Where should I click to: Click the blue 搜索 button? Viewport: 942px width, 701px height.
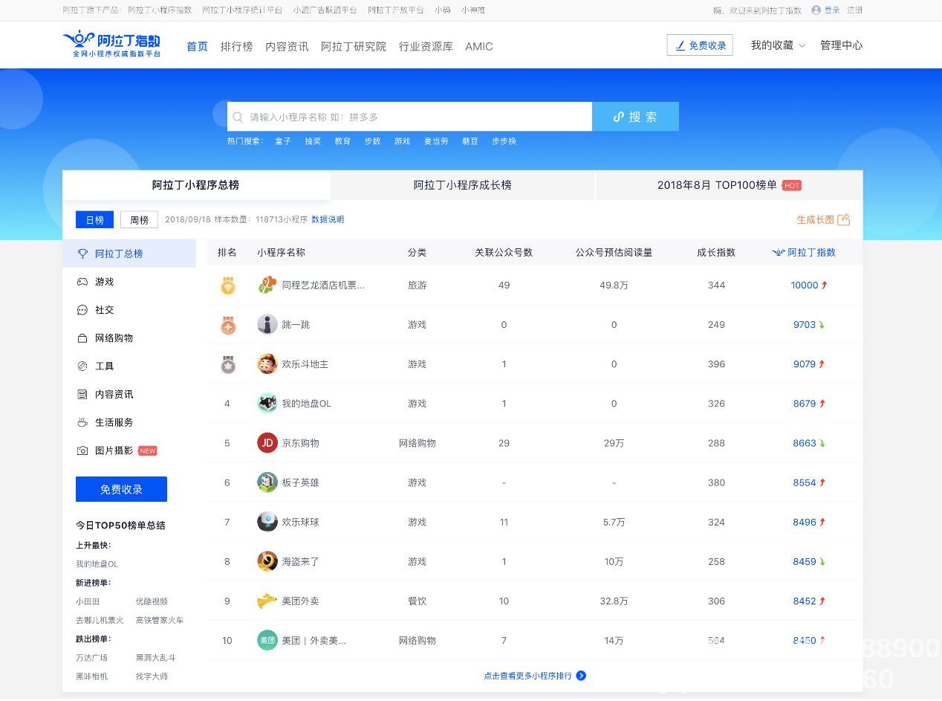tap(635, 117)
